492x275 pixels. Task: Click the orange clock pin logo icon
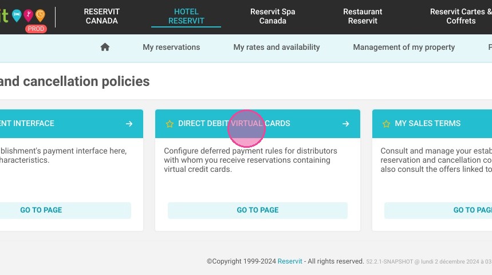[40, 15]
